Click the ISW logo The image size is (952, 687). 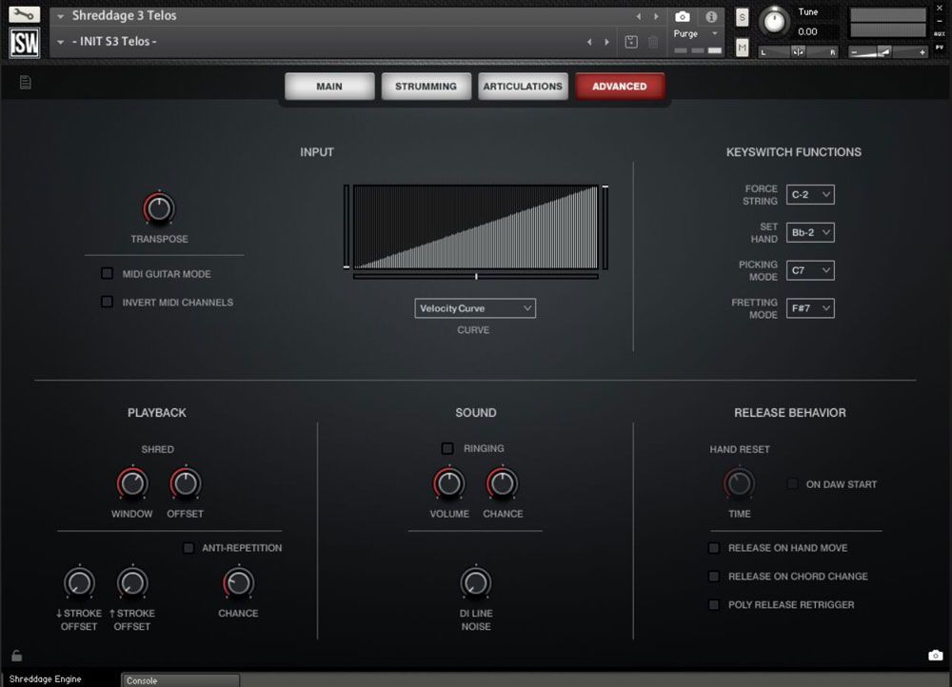[x=25, y=43]
